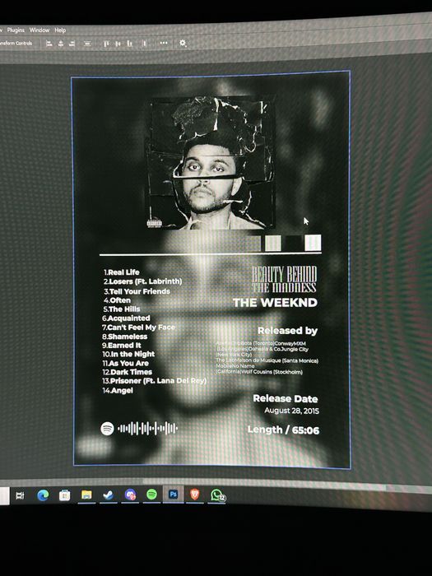Open the Plugins menu
This screenshot has height=576, width=432.
[16, 30]
